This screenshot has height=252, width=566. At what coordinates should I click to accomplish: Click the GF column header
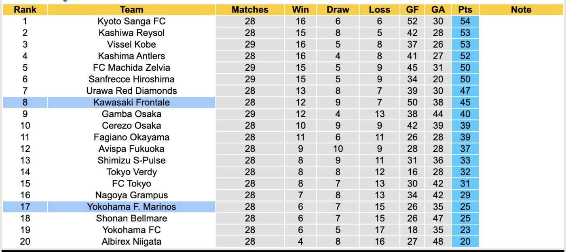412,10
